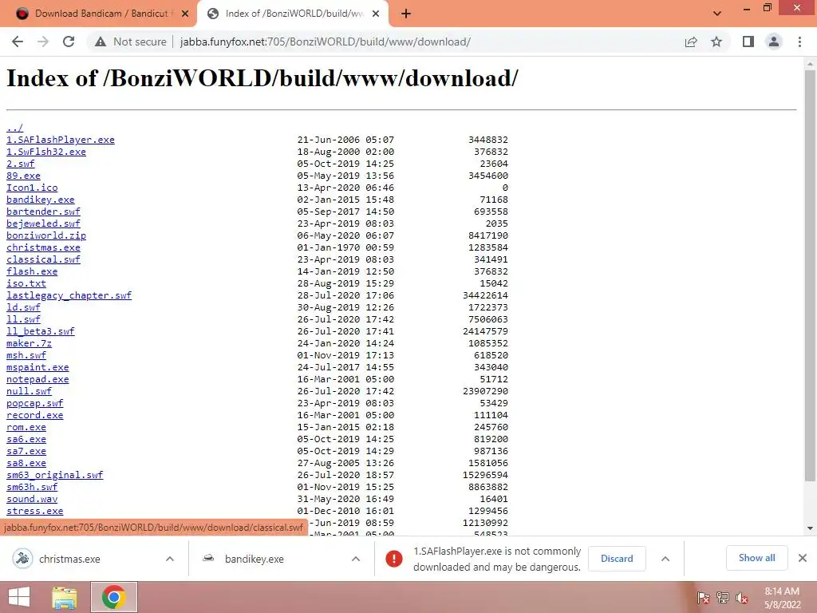Image resolution: width=817 pixels, height=613 pixels.
Task: Open downloaded christmas.exe in download bar
Action: tap(69, 559)
